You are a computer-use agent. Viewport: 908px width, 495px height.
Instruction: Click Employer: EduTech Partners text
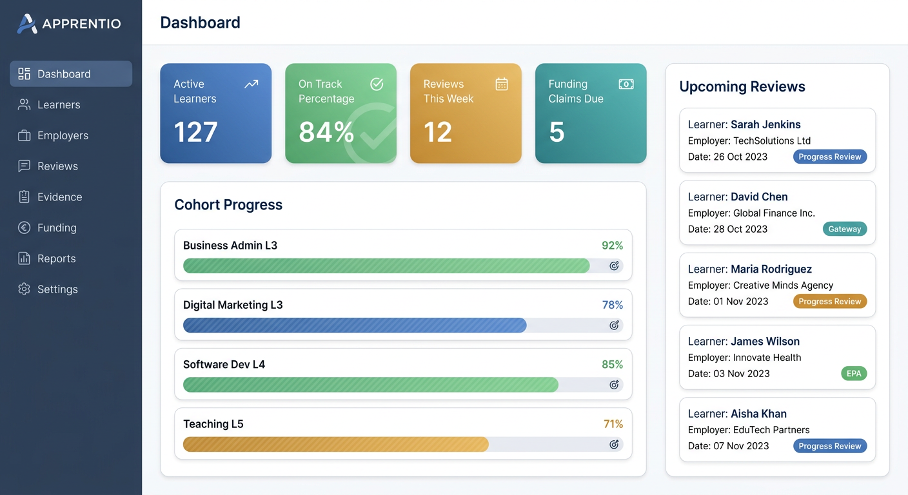point(749,430)
